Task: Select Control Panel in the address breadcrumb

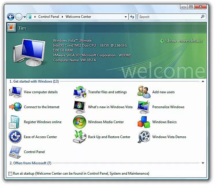Action: pyautogui.click(x=49, y=17)
